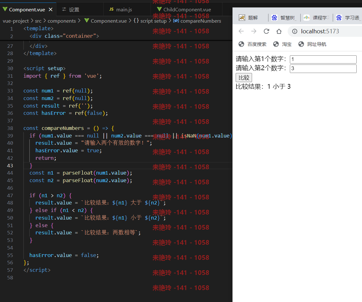Click the braces icon before script setup
Image resolution: width=362 pixels, height=302 pixels.
pyautogui.click(x=136, y=20)
